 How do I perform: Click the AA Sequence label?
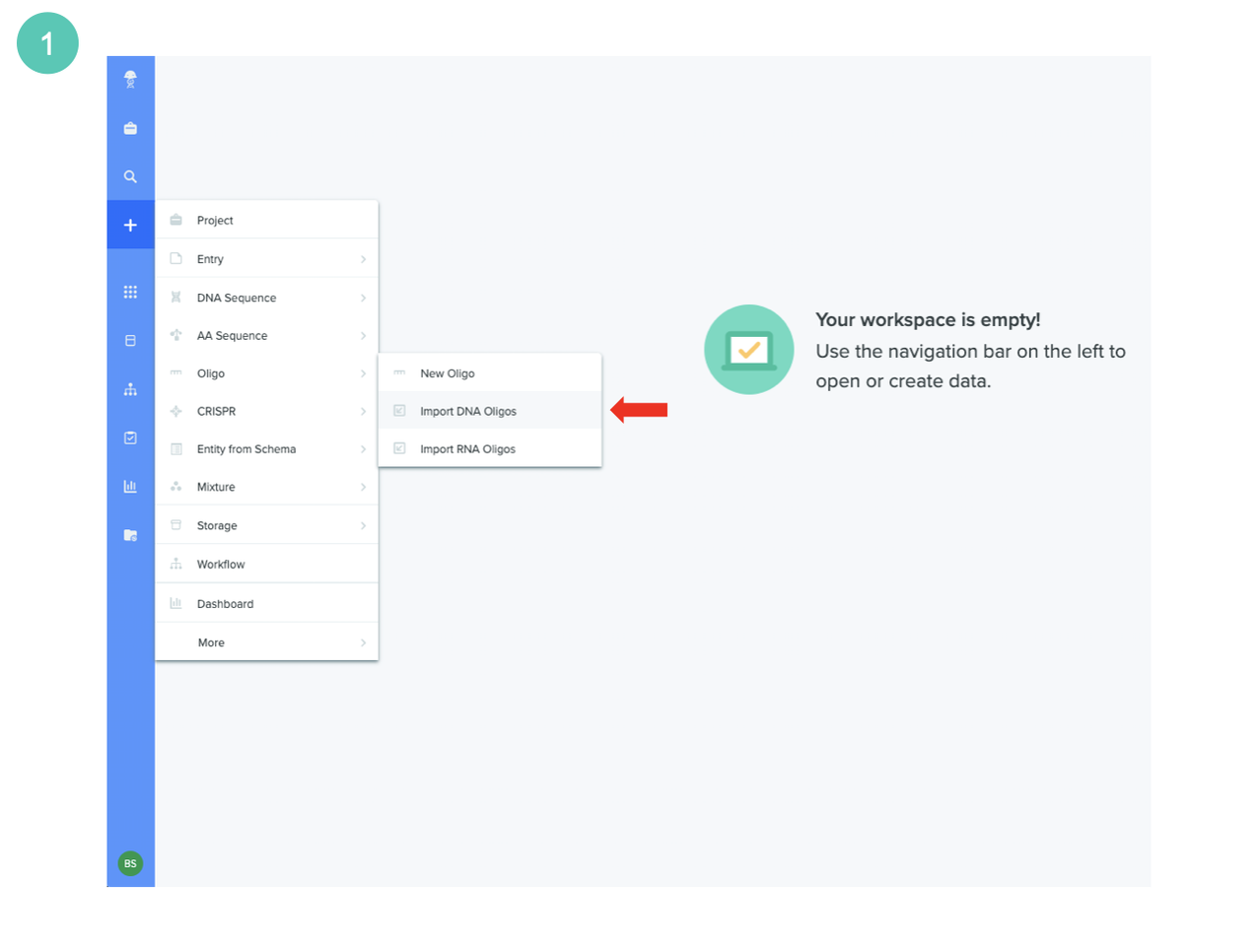[232, 336]
